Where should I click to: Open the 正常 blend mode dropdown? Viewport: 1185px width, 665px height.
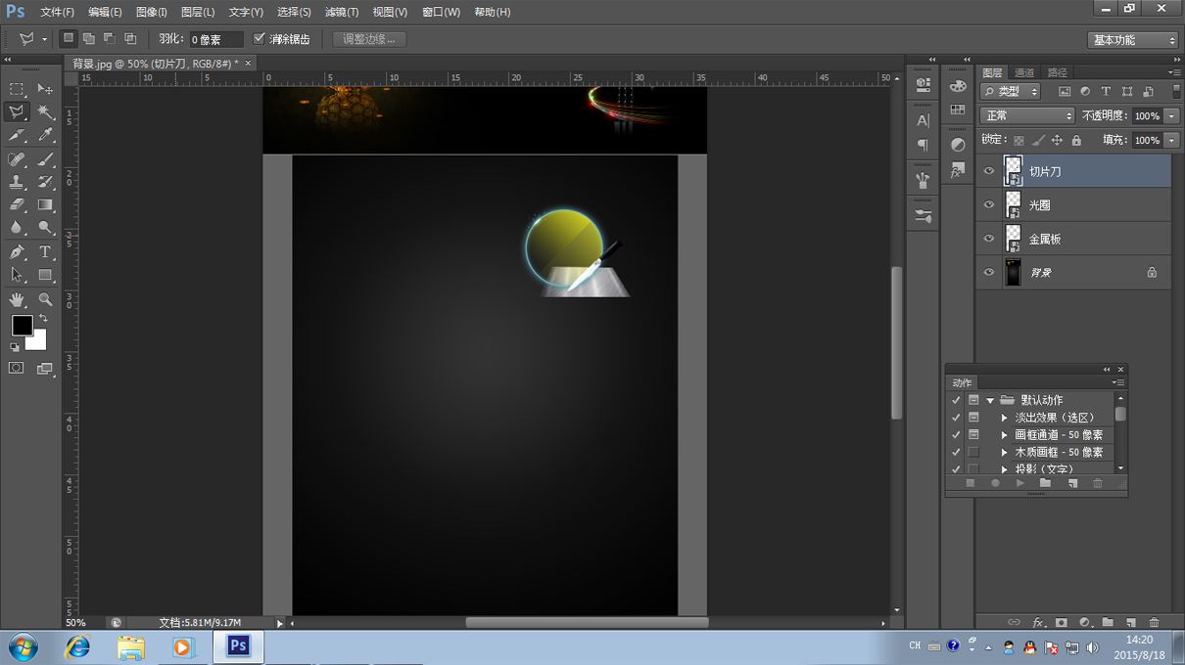1026,115
